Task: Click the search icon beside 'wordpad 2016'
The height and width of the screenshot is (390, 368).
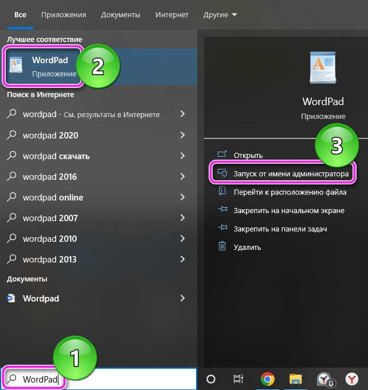Action: 11,176
